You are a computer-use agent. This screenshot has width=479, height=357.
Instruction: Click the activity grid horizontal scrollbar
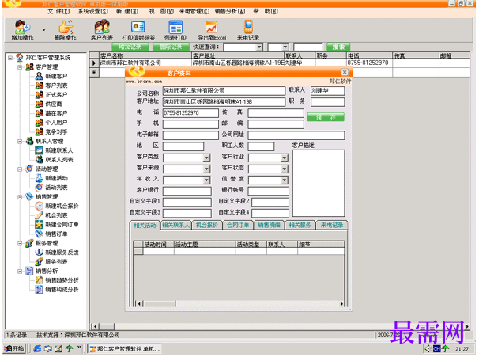click(x=239, y=304)
